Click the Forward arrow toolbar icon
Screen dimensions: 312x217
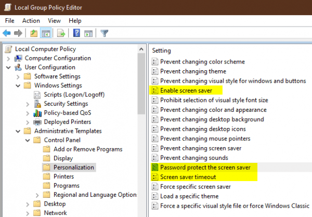[x=19, y=33]
